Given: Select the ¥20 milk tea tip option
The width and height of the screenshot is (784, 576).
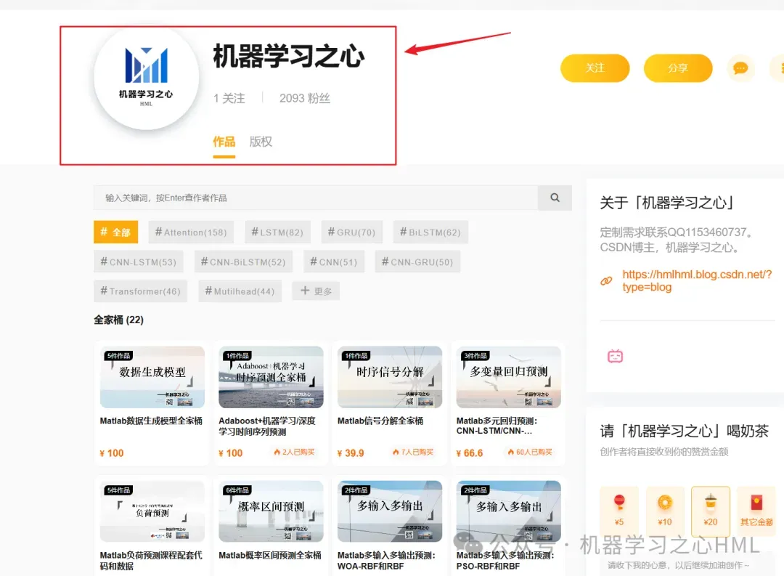Looking at the screenshot, I should coord(710,511).
